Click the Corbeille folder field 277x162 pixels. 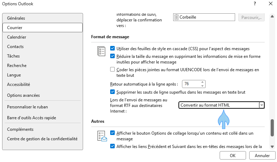[204, 17]
